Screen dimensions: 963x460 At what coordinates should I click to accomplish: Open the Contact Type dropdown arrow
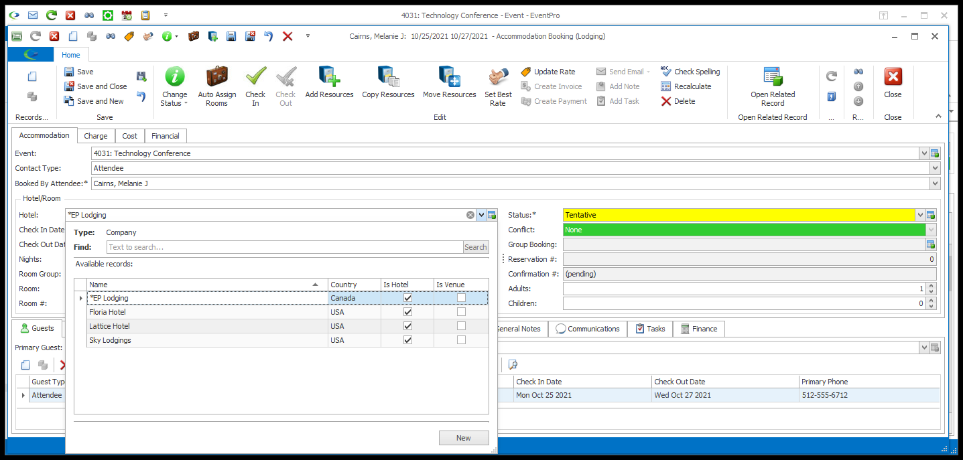tap(935, 168)
